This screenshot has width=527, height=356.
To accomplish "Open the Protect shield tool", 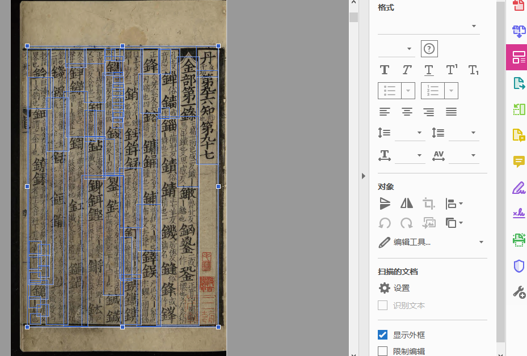I will coord(518,266).
